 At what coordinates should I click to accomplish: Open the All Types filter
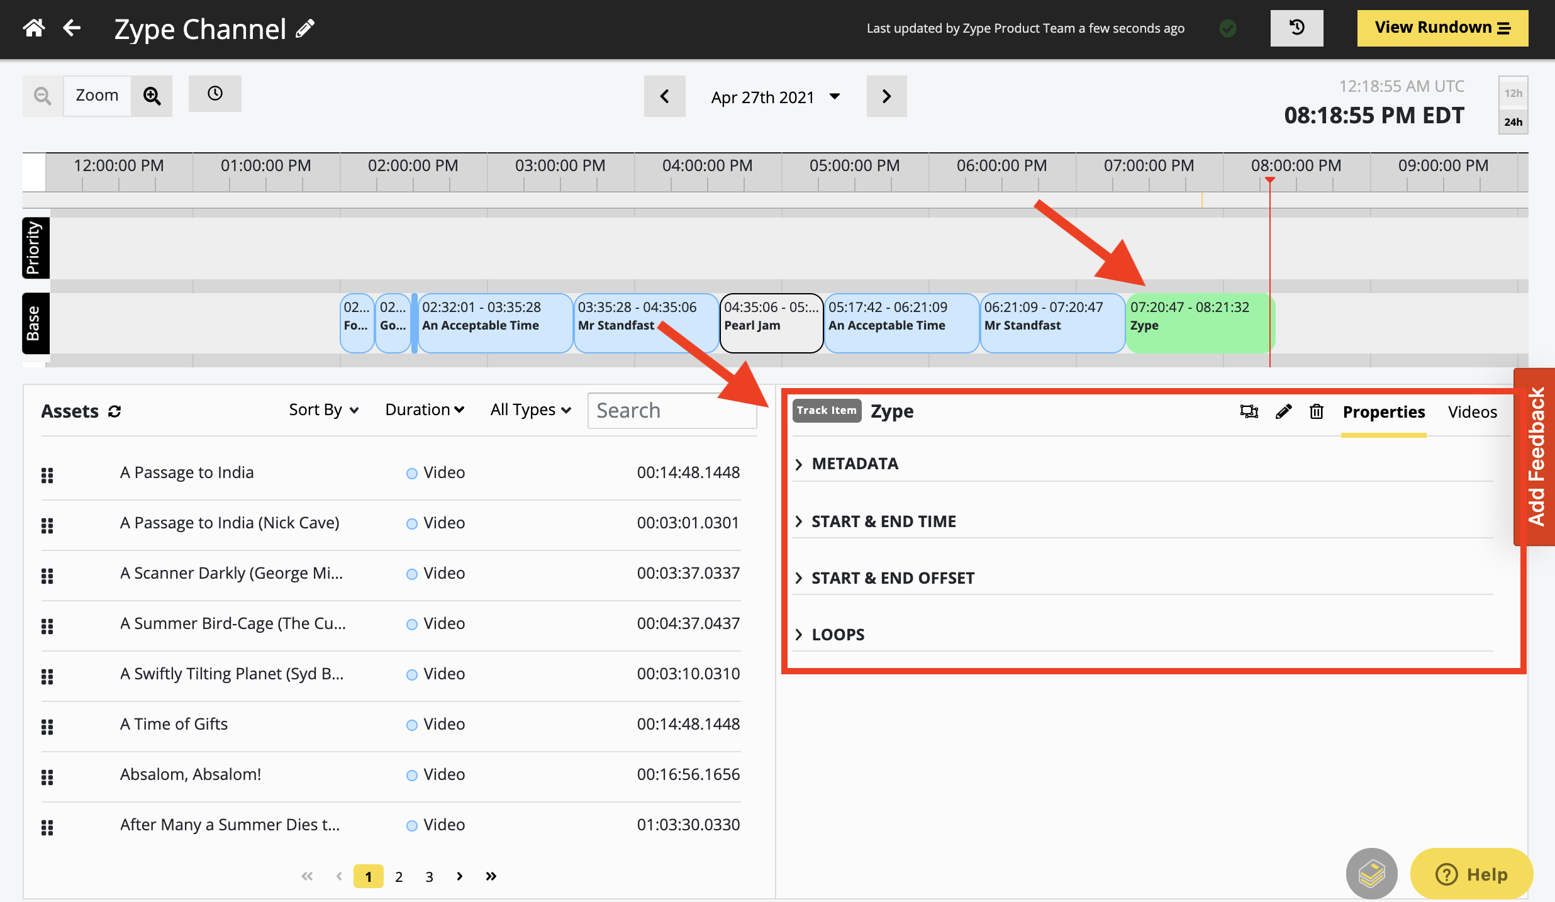530,410
